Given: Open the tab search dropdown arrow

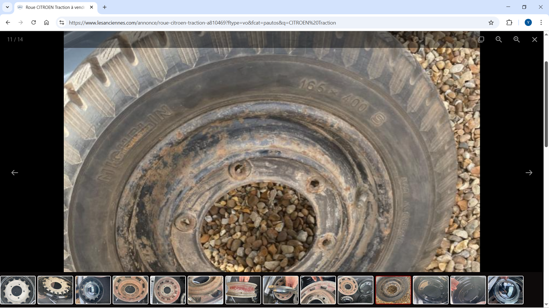Looking at the screenshot, I should tap(7, 7).
